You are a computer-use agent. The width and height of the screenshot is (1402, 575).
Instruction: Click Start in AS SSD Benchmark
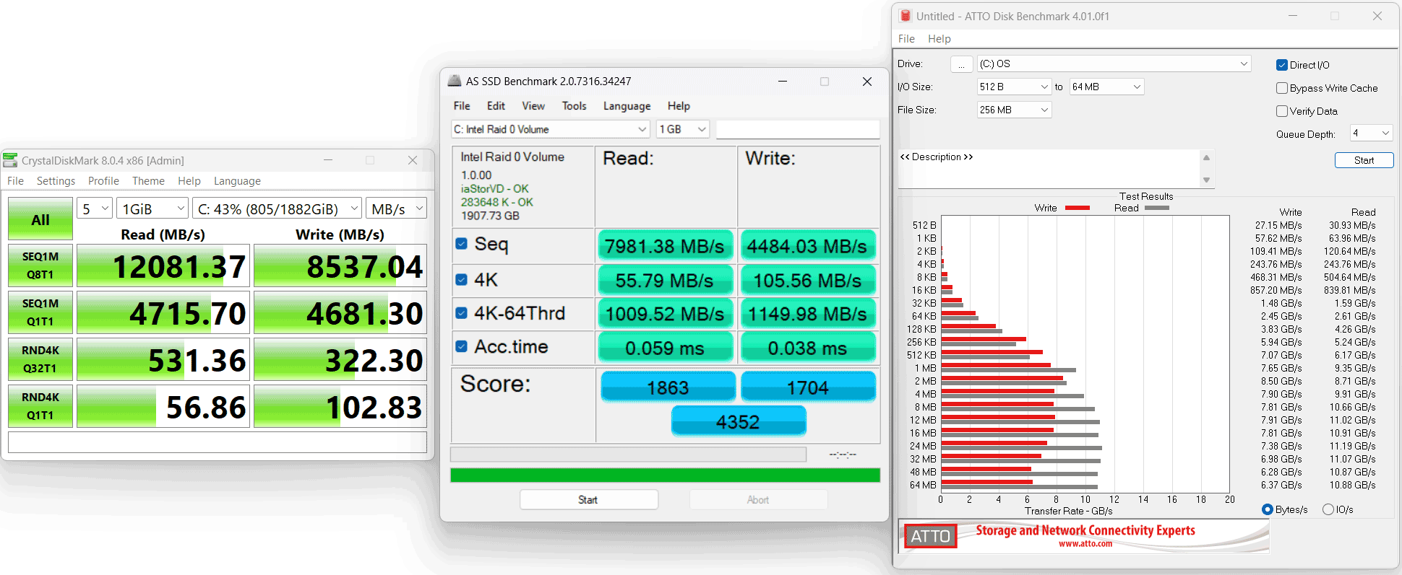588,500
